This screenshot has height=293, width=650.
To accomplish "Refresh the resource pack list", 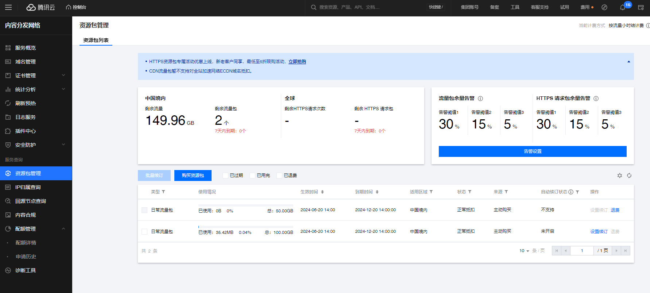I will pyautogui.click(x=629, y=176).
